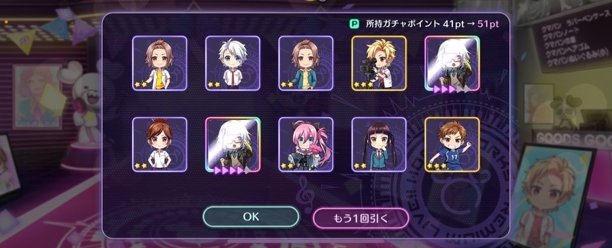This screenshot has height=248, width=612.
Task: Tap the rainbow-framed card with four purple arrows
Action: pos(232,144)
